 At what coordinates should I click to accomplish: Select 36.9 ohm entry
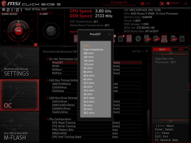point(89,98)
